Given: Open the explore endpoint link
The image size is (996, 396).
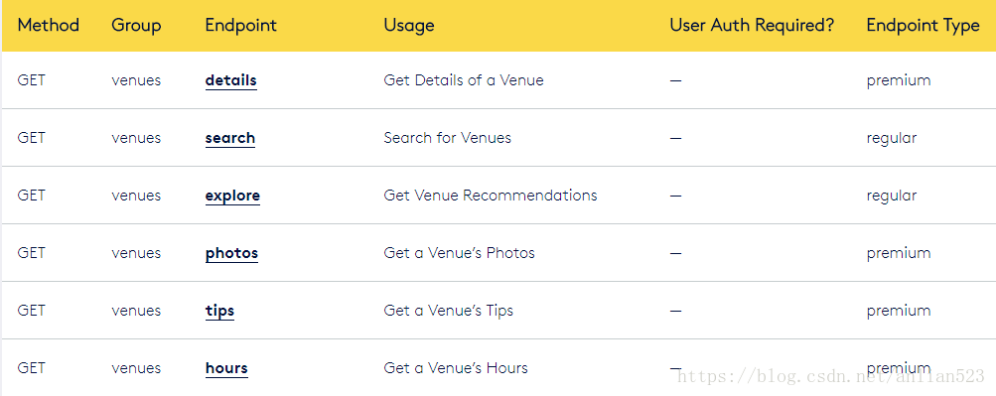Looking at the screenshot, I should click(x=232, y=196).
